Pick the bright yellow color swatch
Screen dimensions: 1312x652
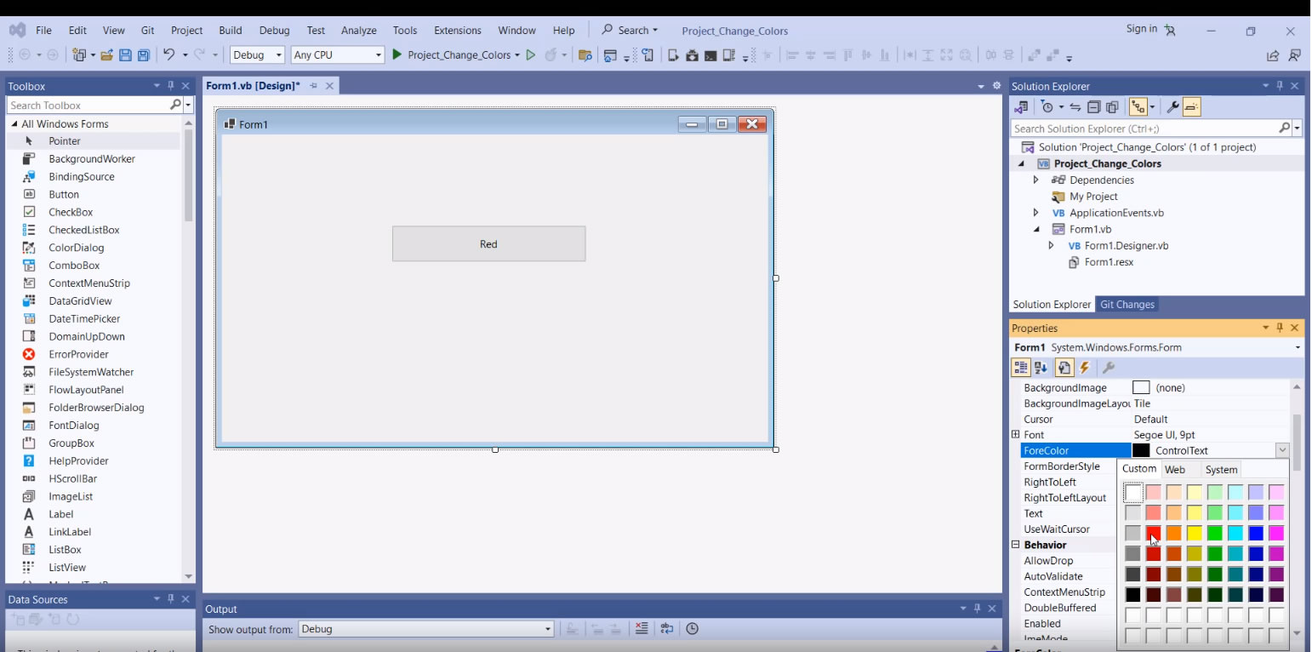(x=1194, y=534)
